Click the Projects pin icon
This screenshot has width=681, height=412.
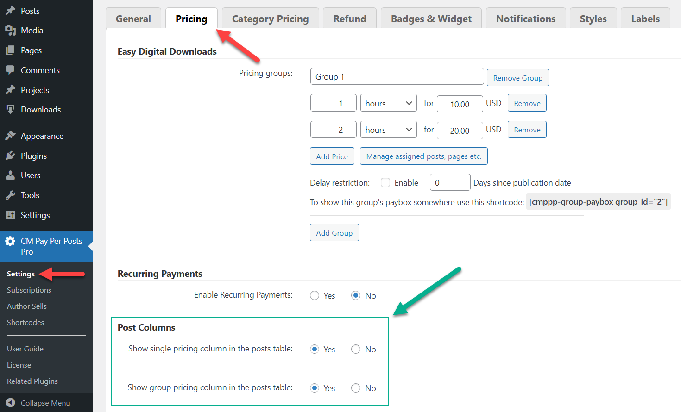tap(11, 90)
